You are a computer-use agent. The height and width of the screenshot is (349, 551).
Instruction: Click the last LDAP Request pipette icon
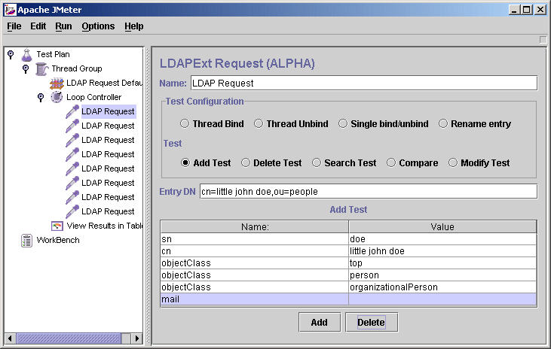point(72,211)
